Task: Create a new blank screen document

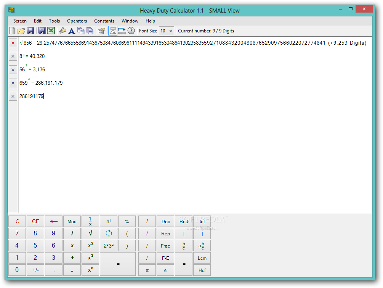Action: tap(12, 31)
